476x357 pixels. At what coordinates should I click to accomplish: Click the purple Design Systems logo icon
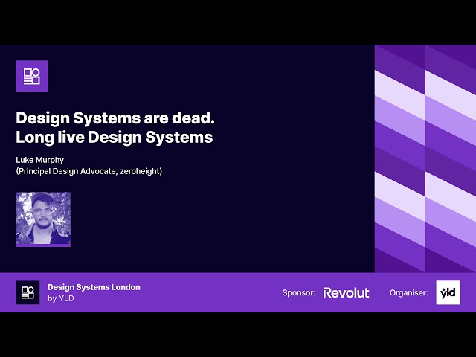click(x=31, y=76)
